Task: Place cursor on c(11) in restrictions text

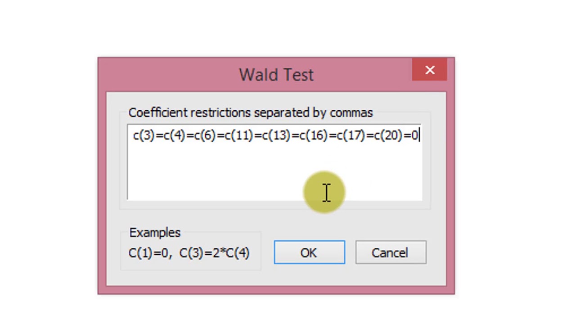Action: [x=239, y=135]
